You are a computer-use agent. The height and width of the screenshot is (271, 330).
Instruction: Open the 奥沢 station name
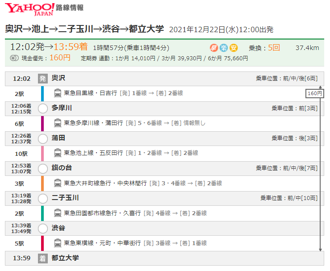(58, 78)
